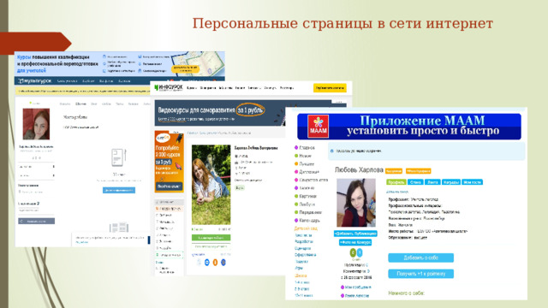
Task: Open Мои сообщения link under MAAM profile
Action: tap(358, 287)
